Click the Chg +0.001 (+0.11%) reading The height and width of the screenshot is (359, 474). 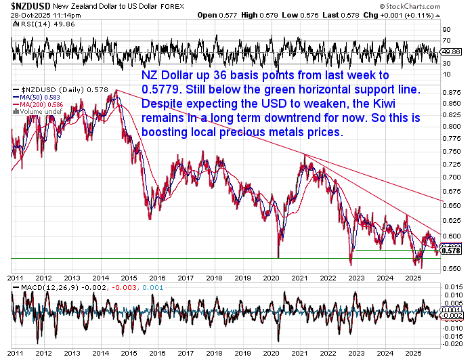(x=398, y=15)
